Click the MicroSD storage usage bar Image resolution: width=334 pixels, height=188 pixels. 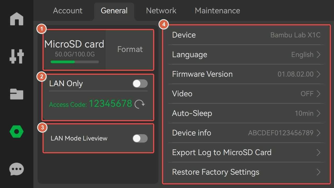(x=75, y=62)
